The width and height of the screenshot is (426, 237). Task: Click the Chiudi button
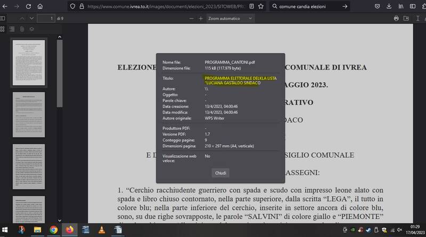220,173
